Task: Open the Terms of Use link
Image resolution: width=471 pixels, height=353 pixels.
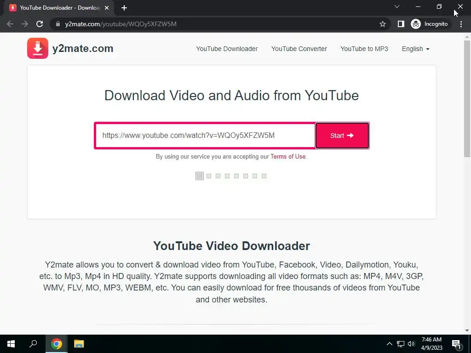Action: pos(288,156)
